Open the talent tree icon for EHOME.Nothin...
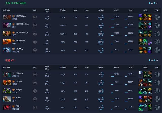This screenshot has height=113, width=162. [x=157, y=25]
